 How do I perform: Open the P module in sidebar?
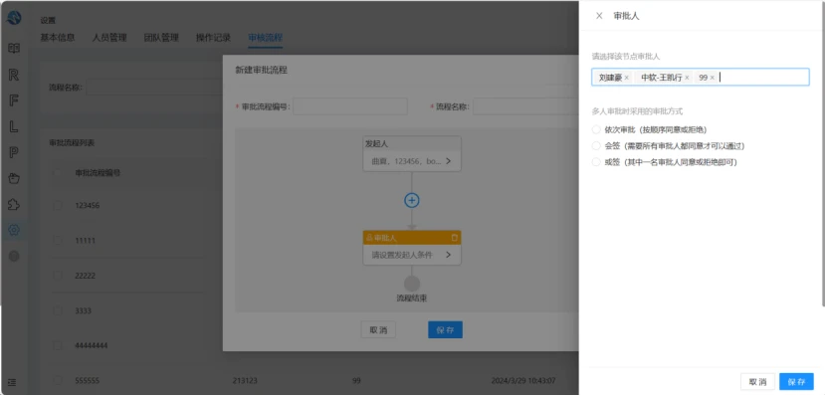[14, 152]
